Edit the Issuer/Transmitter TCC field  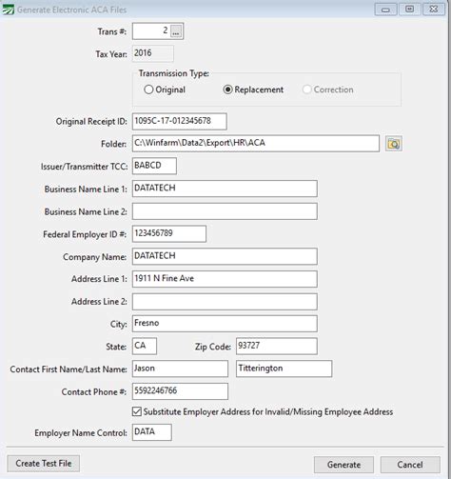tap(154, 166)
